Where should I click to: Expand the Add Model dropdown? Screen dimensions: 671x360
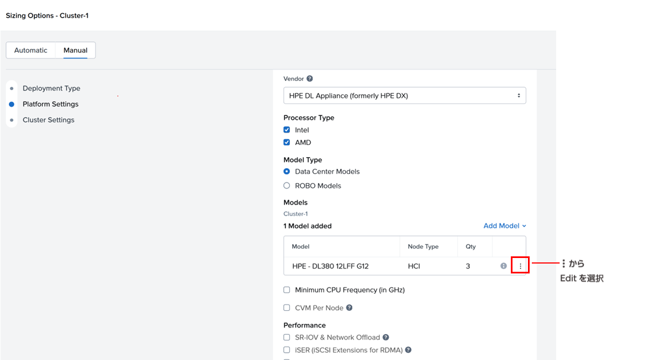point(505,226)
